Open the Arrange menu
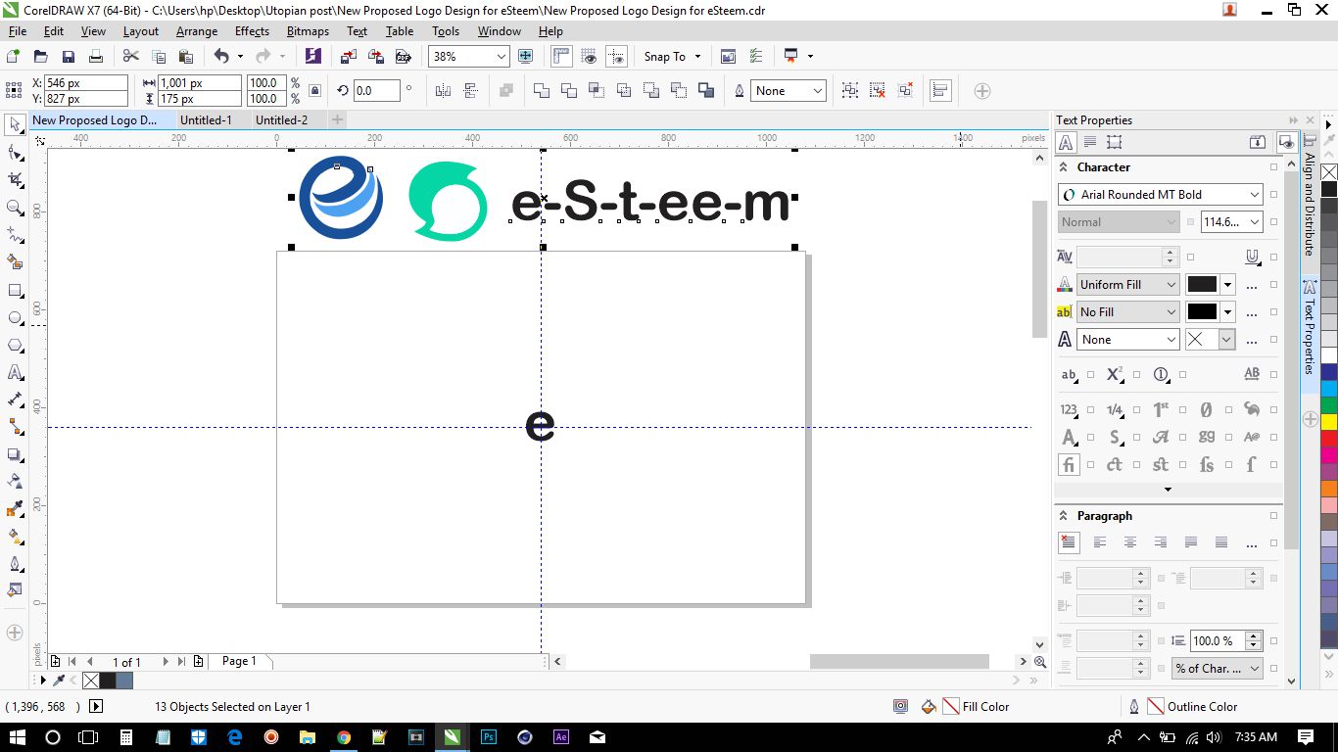The height and width of the screenshot is (752, 1338). [x=197, y=31]
